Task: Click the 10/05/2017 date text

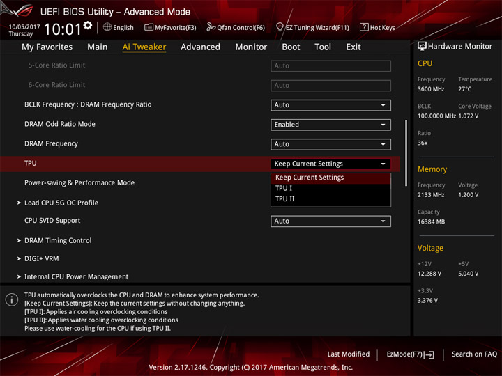Action: point(24,27)
